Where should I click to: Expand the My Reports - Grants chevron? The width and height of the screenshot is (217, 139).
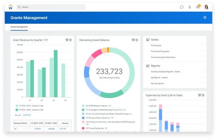click(x=203, y=78)
